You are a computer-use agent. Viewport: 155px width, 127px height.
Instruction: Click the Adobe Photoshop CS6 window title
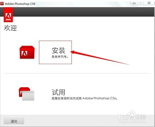pos(20,4)
